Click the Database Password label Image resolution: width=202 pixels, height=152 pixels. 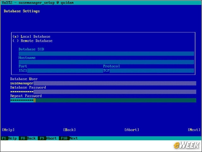[x=28, y=87]
